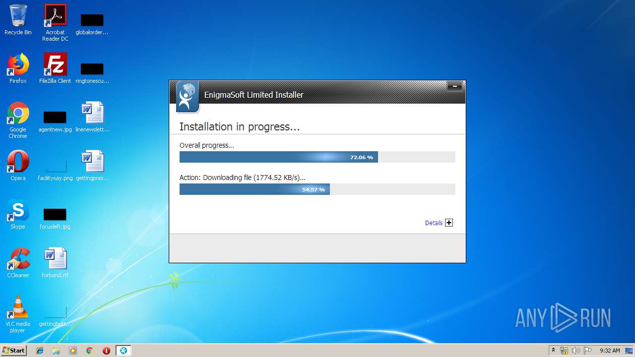Open Firefox desktop shortcut

coord(18,68)
